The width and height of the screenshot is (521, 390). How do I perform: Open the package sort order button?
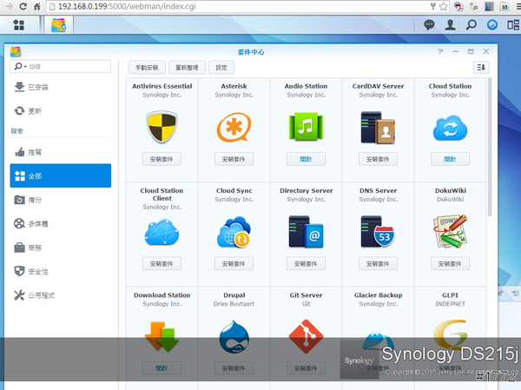(x=481, y=68)
